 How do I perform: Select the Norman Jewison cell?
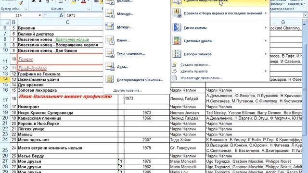click(x=187, y=113)
